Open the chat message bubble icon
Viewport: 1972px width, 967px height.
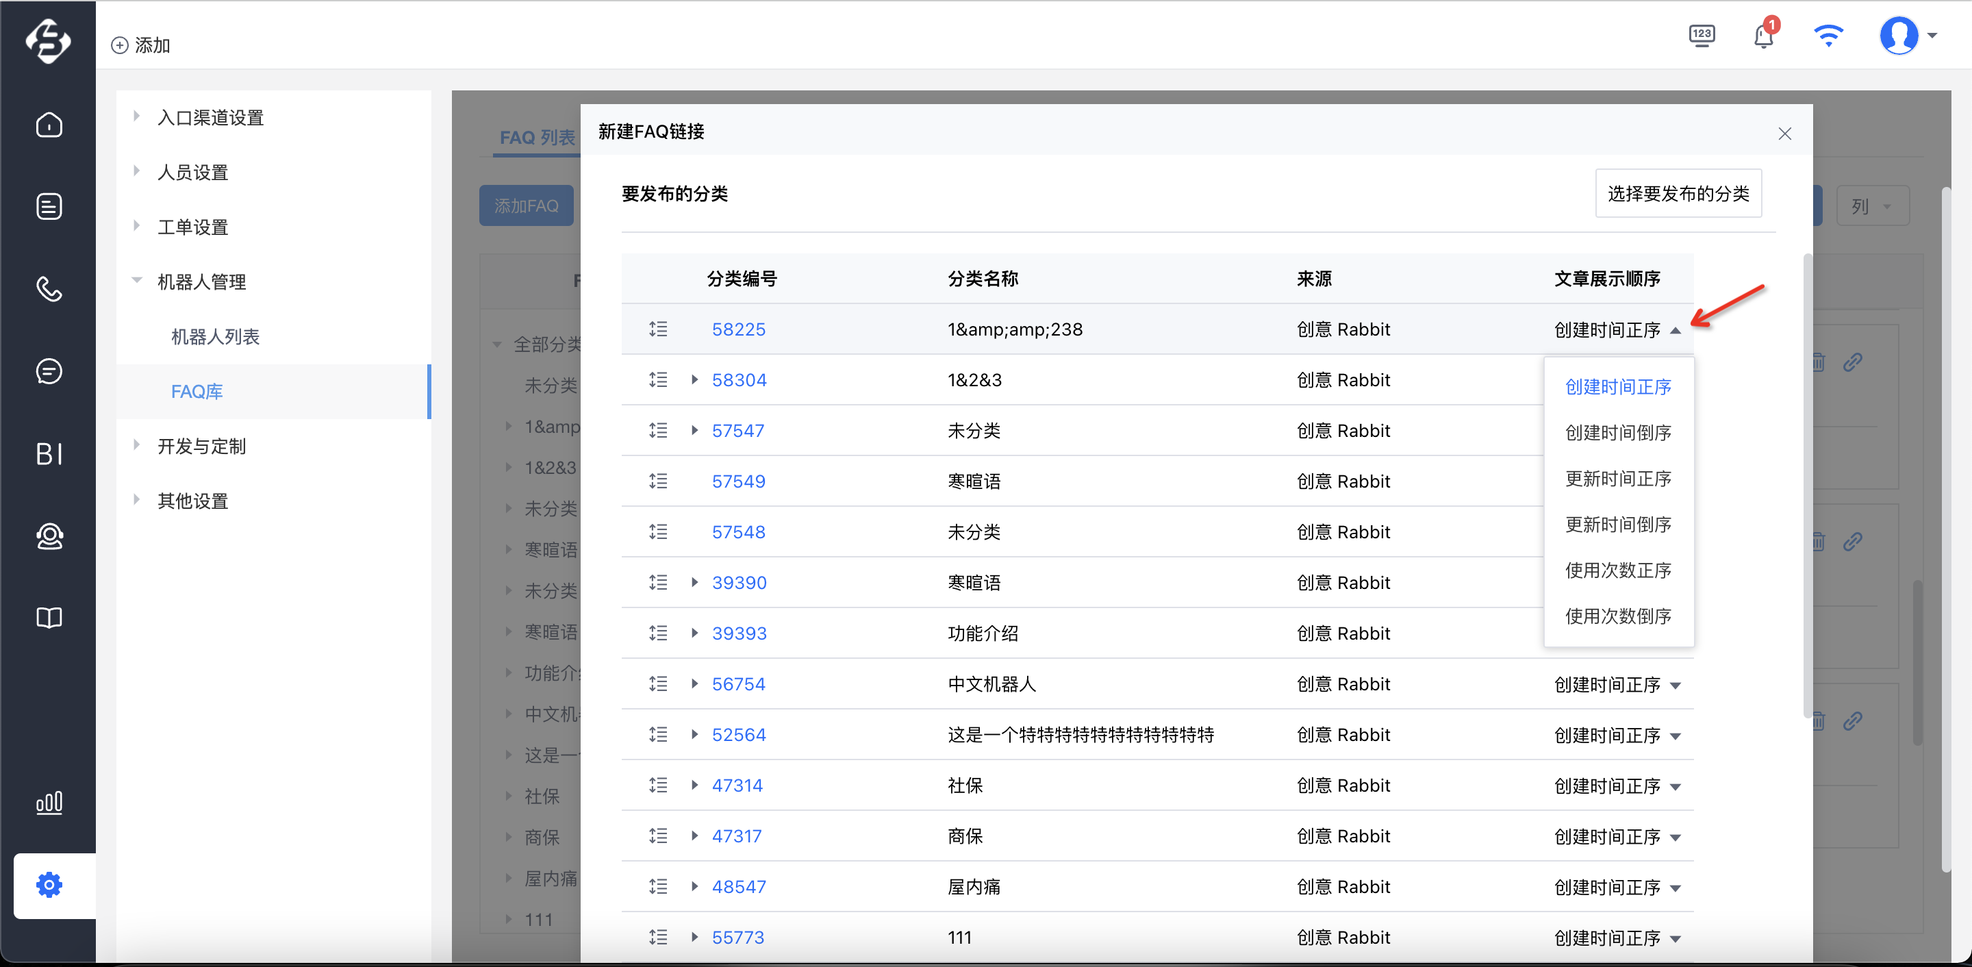(x=49, y=371)
